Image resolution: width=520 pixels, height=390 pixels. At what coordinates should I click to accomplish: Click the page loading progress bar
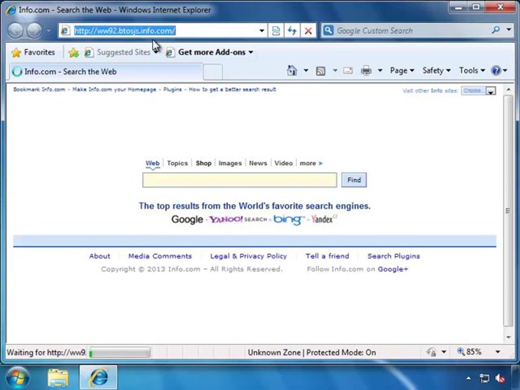(120, 352)
